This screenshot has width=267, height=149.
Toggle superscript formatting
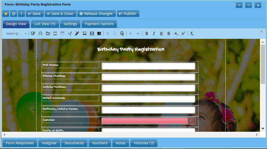pos(183,34)
